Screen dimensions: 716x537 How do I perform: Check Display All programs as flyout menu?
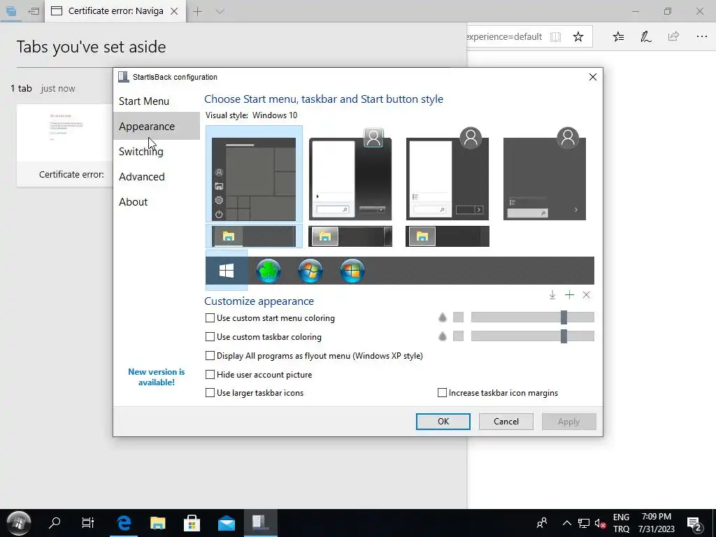coord(314,356)
